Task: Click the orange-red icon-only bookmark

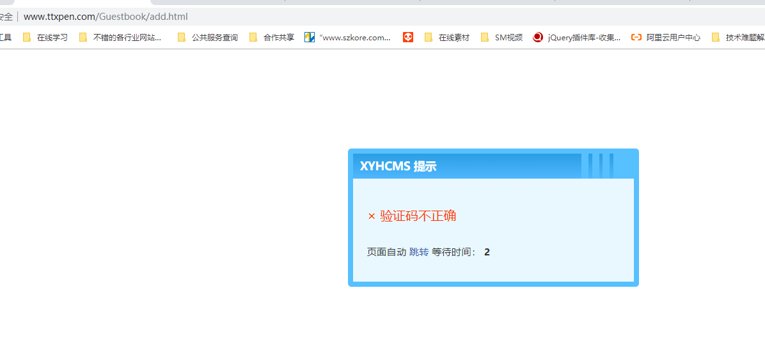Action: click(x=408, y=38)
